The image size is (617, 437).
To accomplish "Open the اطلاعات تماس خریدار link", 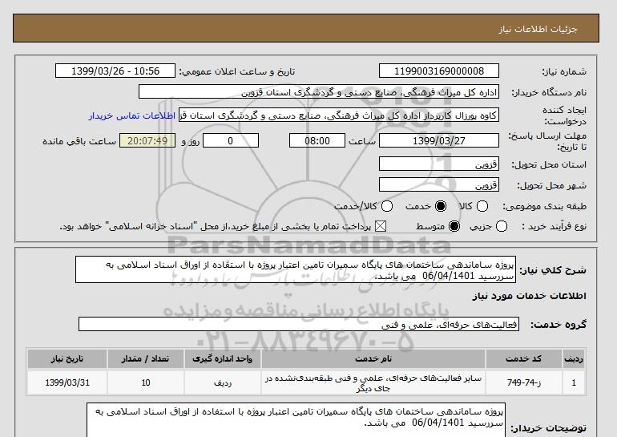I will coord(132,115).
